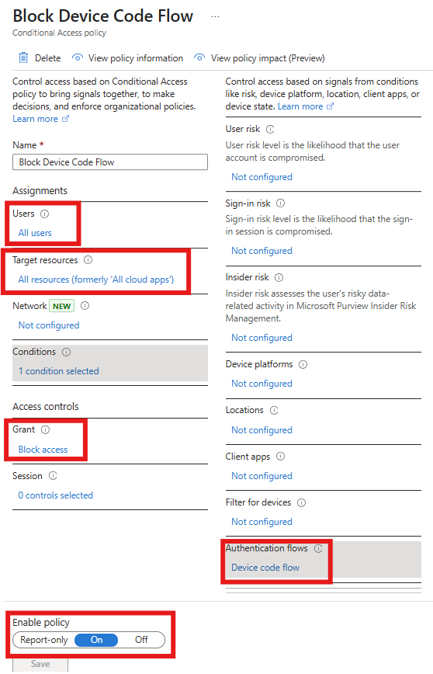Set Enable policy to Report-only

(43, 640)
